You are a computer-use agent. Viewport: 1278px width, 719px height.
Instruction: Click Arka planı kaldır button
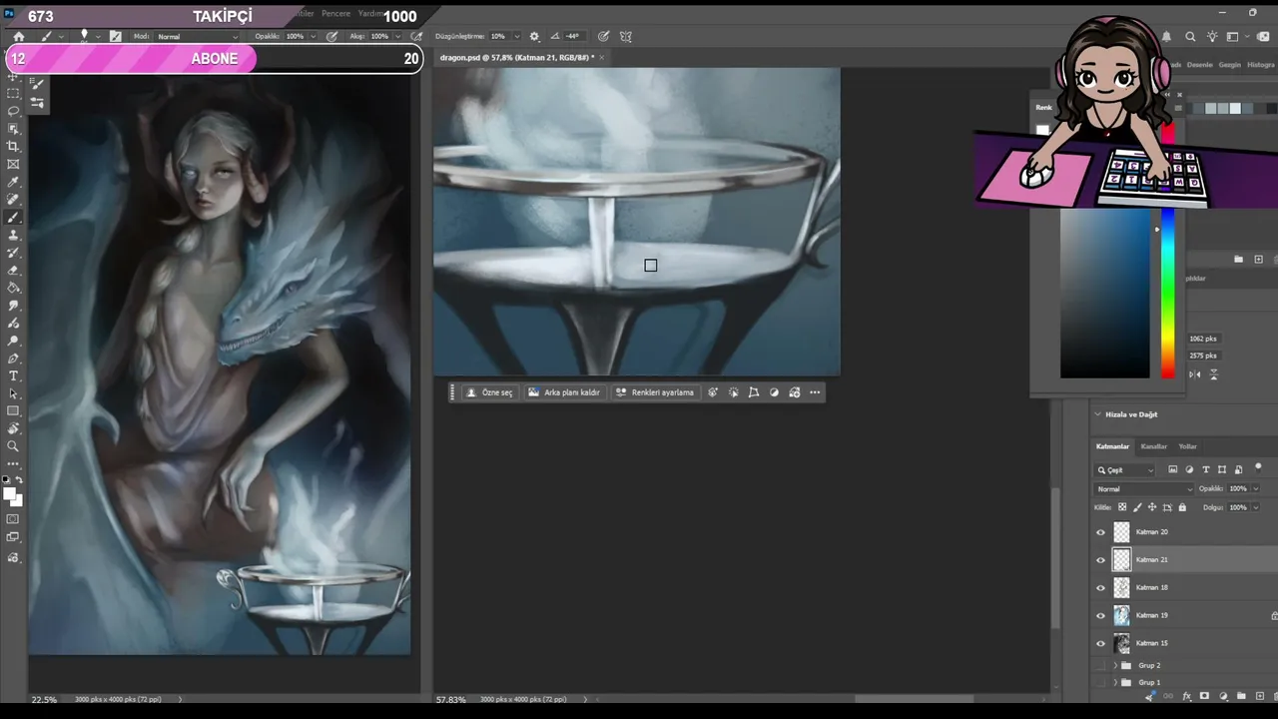point(564,392)
